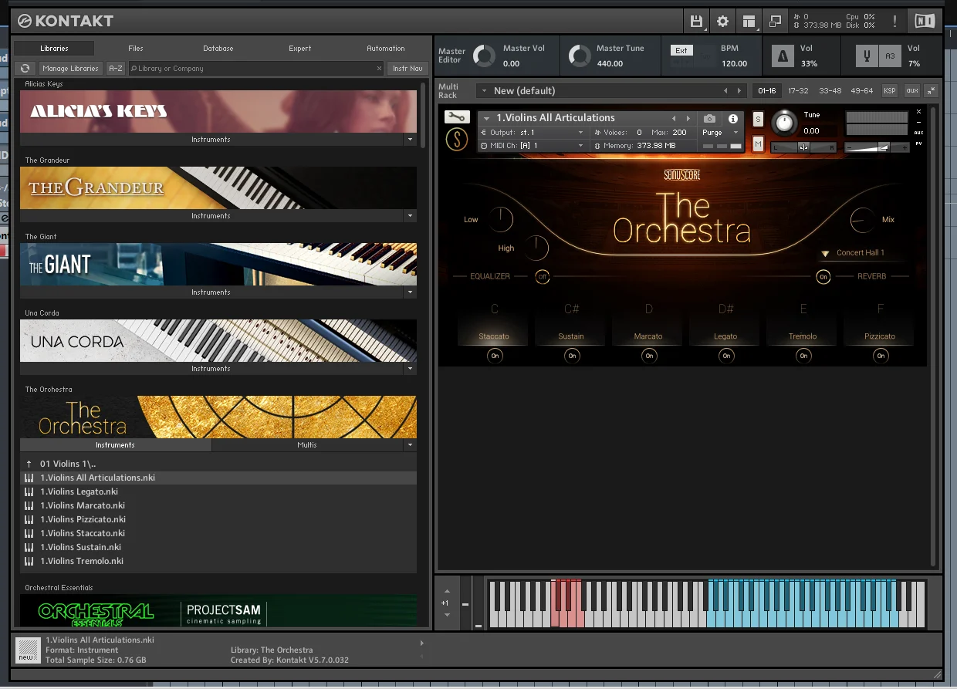
Task: Expand The Grandeur Instruments dropdown arrow
Action: click(x=410, y=216)
